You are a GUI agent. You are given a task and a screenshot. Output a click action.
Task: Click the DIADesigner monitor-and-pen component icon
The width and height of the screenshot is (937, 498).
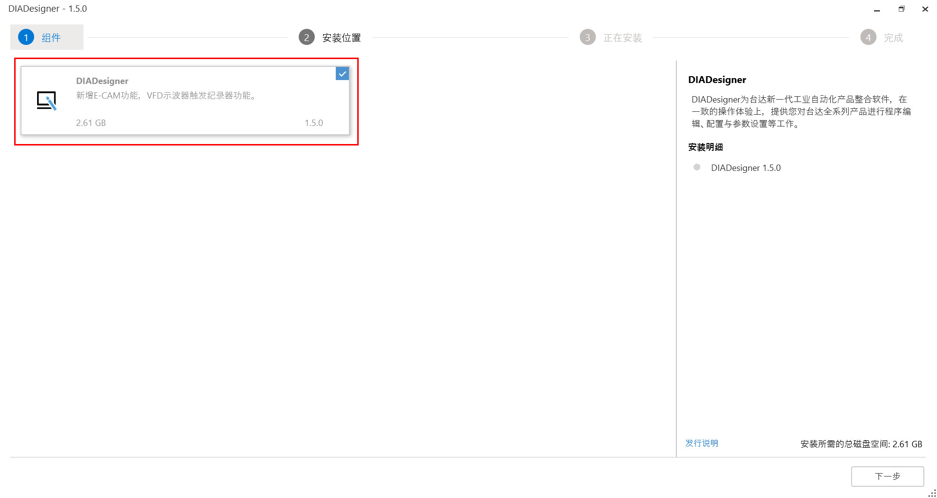pyautogui.click(x=47, y=101)
